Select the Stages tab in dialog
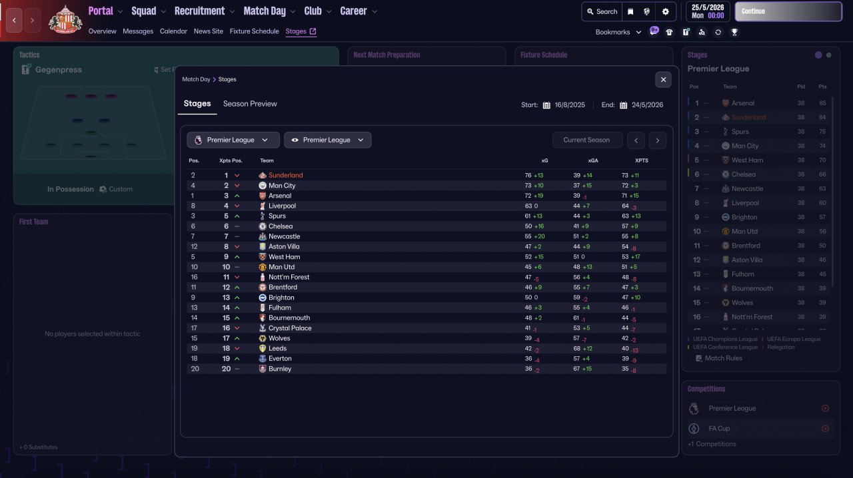Image resolution: width=853 pixels, height=478 pixels. [x=197, y=104]
